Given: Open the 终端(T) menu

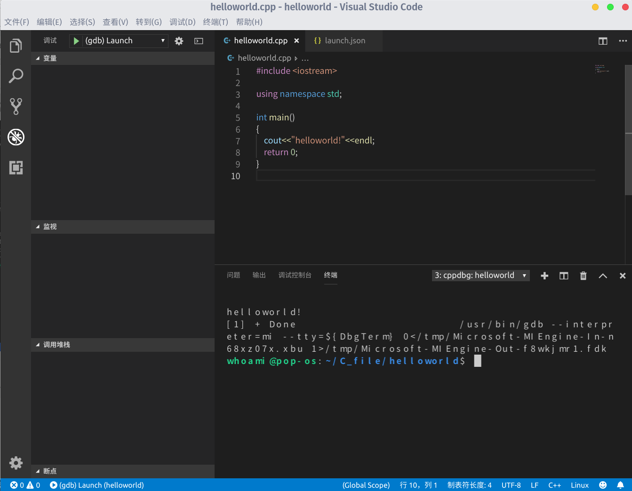Looking at the screenshot, I should click(x=216, y=22).
